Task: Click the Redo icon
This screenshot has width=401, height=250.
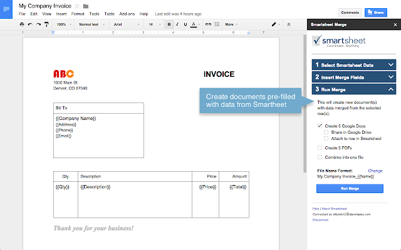Action: pyautogui.click(x=38, y=24)
